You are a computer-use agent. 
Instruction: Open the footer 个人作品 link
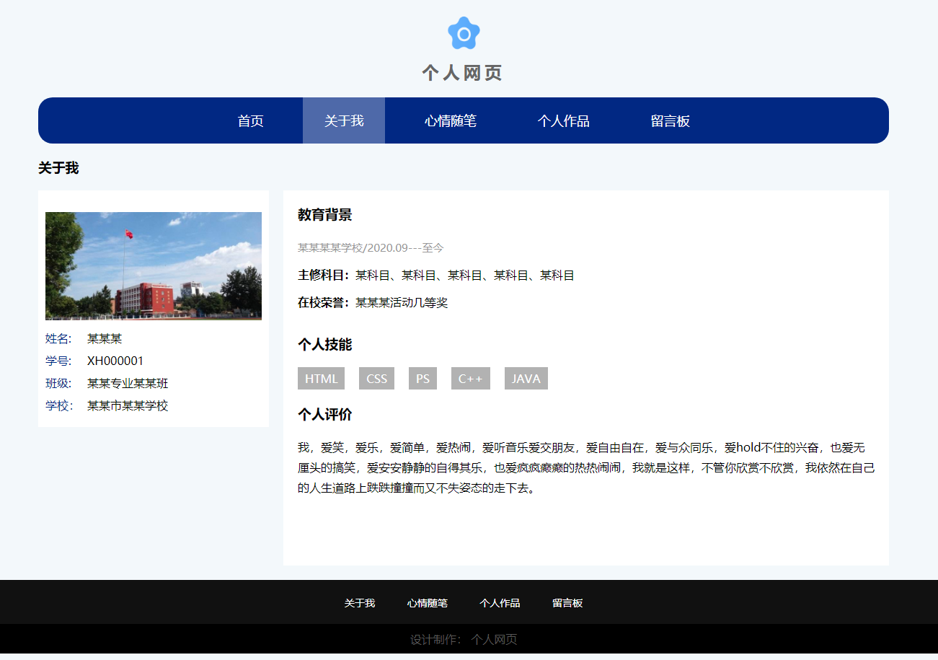tap(500, 603)
